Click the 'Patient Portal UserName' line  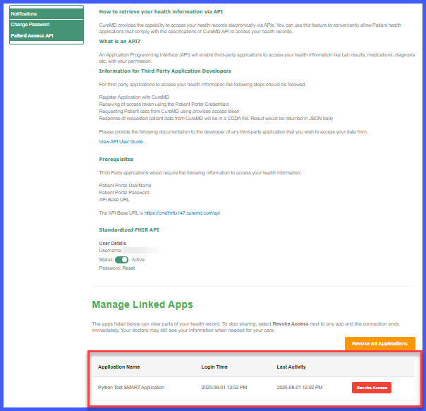click(125, 186)
